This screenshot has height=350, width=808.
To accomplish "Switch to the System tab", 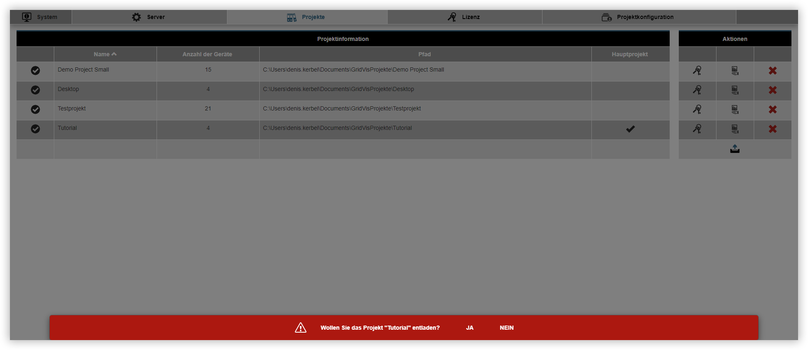I will click(41, 17).
